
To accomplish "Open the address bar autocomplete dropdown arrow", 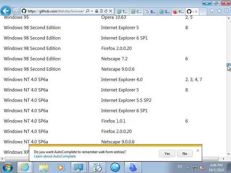I will tap(92, 11).
